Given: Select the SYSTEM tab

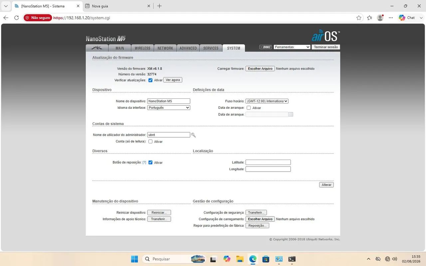Looking at the screenshot, I should coord(234,48).
